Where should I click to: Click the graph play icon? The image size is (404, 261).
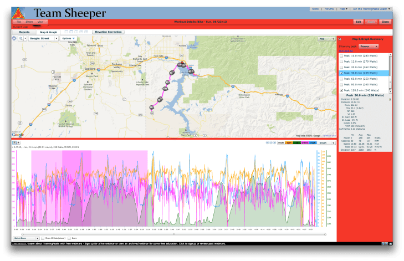pos(271,142)
